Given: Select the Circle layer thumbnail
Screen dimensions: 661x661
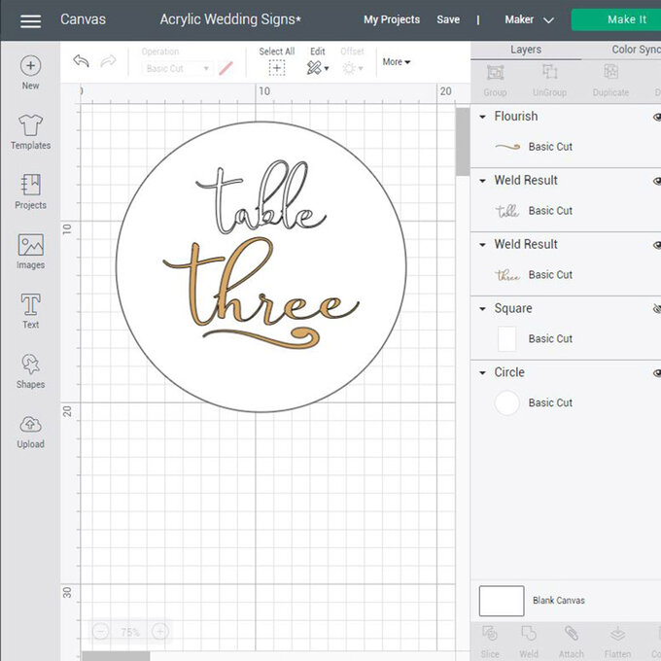Looking at the screenshot, I should click(507, 402).
